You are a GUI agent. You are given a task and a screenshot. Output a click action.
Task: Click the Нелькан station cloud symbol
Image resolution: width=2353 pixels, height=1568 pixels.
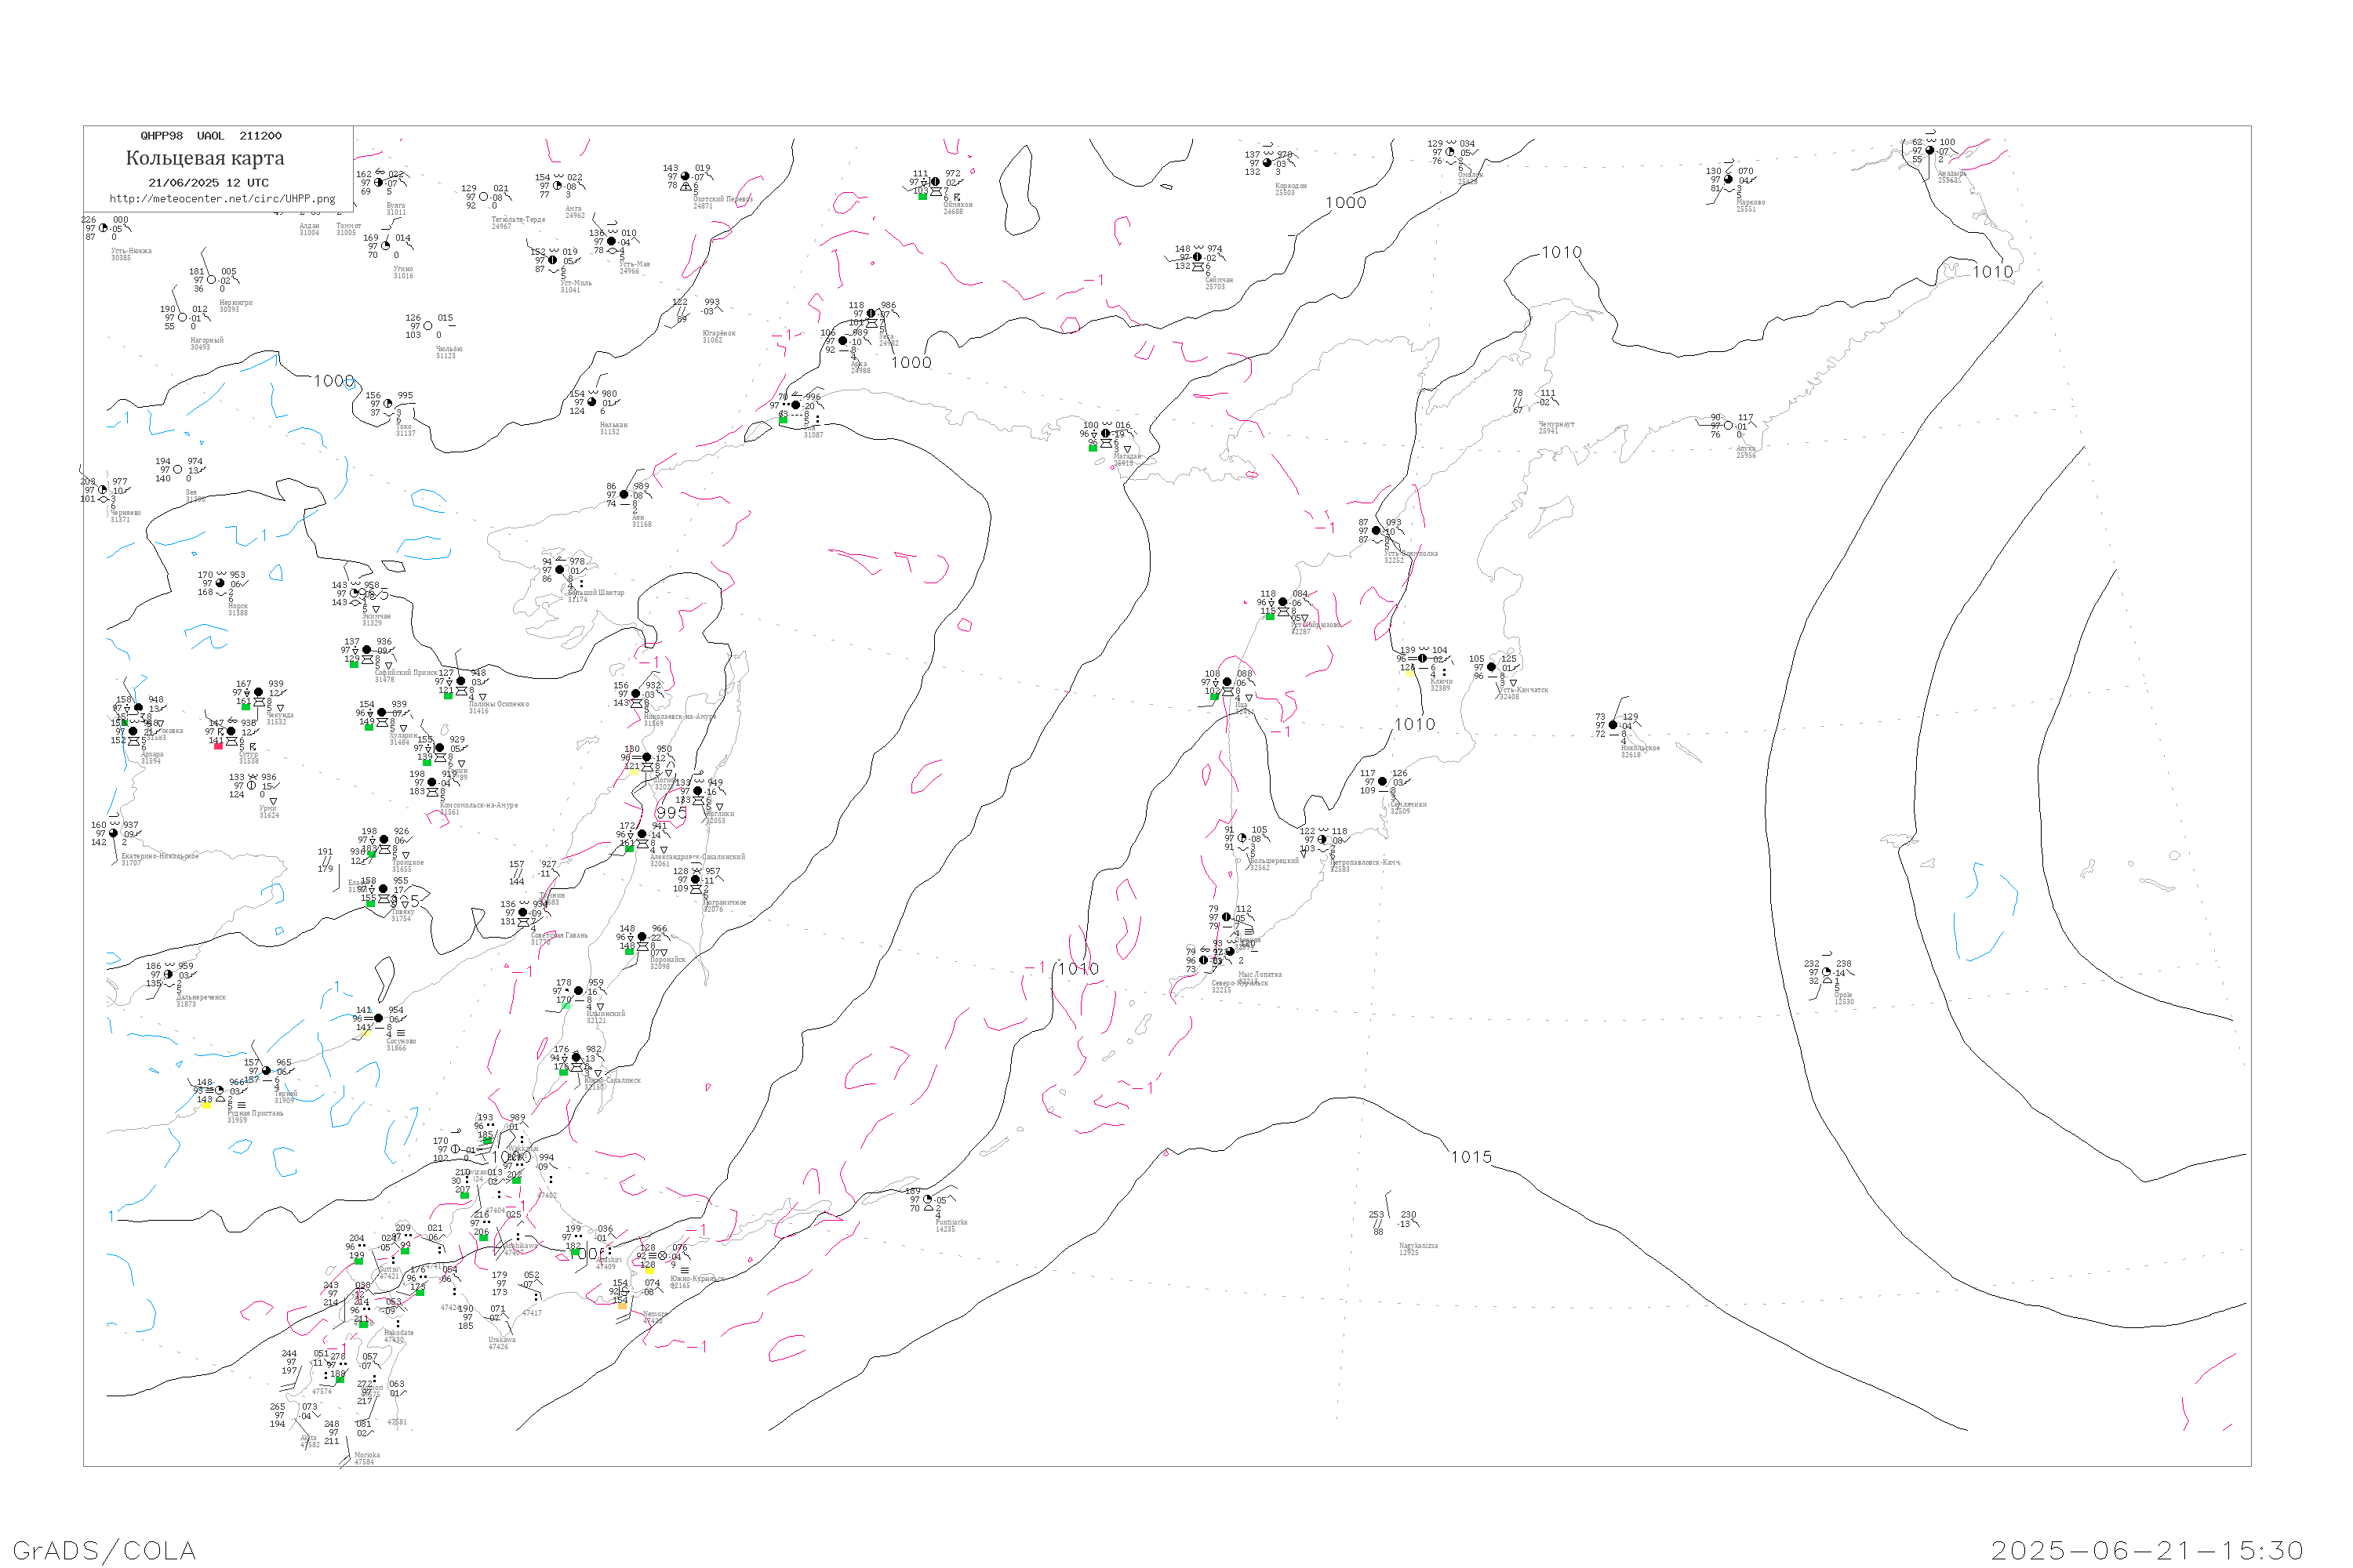[x=592, y=402]
